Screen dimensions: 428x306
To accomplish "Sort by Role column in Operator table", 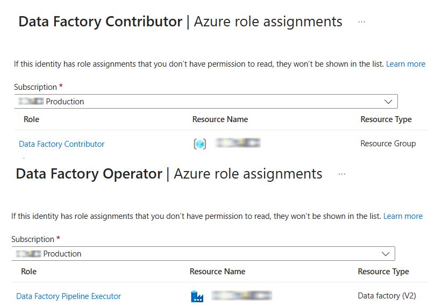I will pos(28,272).
